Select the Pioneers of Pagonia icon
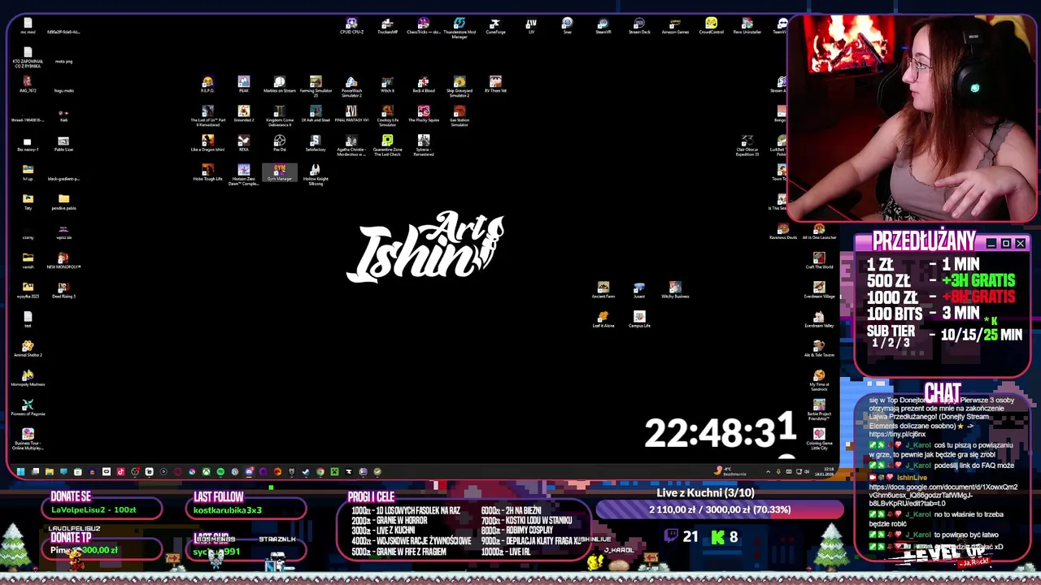1041x585 pixels. [x=28, y=407]
